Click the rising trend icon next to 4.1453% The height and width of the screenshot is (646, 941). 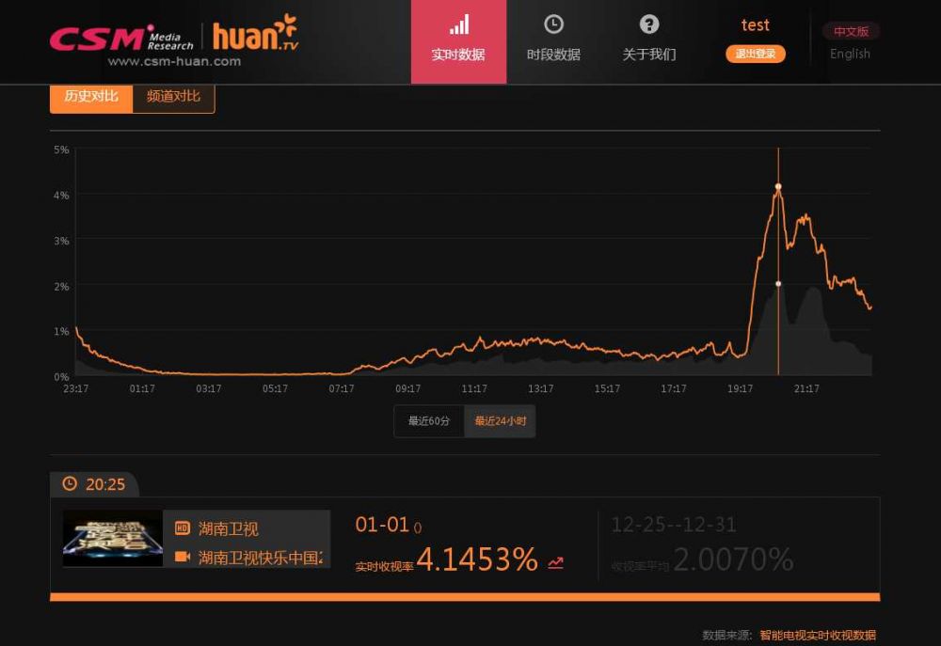click(555, 562)
